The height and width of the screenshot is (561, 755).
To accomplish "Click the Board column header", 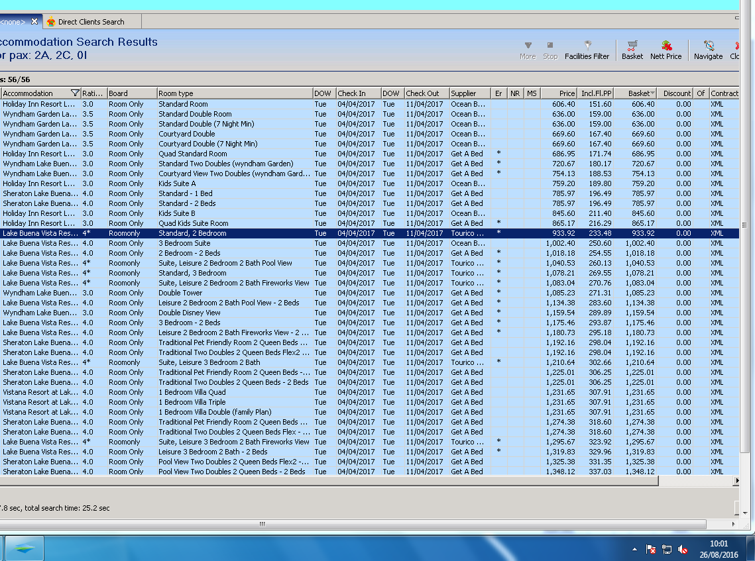I will [132, 93].
